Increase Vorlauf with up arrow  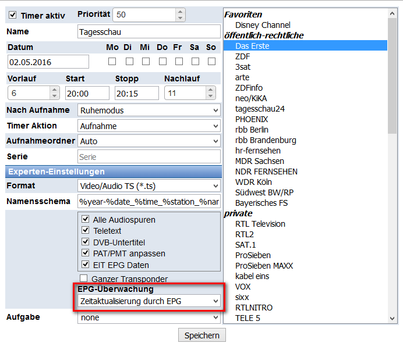pos(54,90)
